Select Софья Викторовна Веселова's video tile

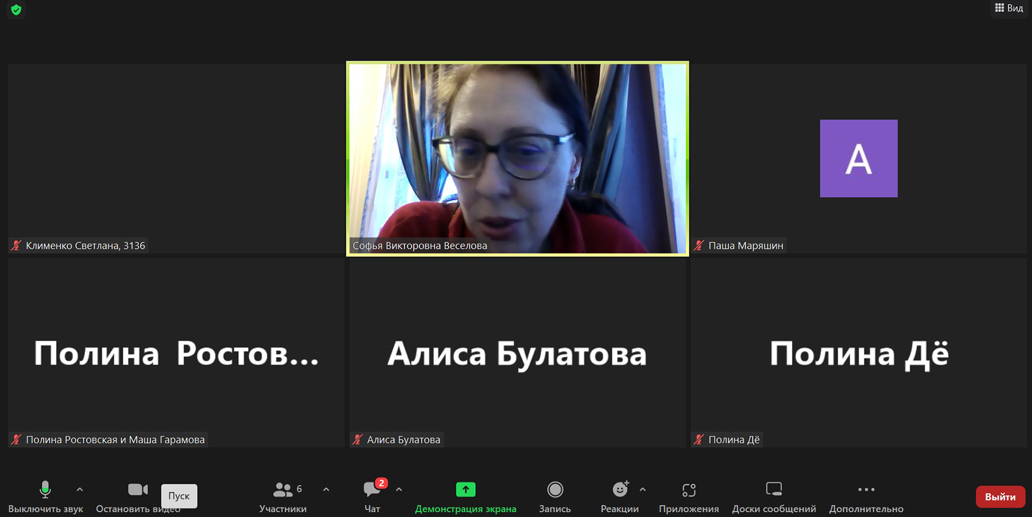[x=518, y=159]
